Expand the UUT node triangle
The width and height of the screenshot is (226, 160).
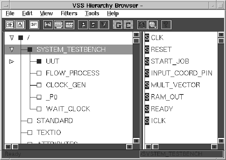(x=11, y=61)
